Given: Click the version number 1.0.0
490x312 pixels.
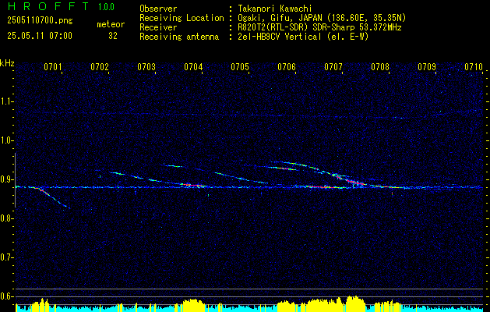Looking at the screenshot, I should (x=106, y=6).
